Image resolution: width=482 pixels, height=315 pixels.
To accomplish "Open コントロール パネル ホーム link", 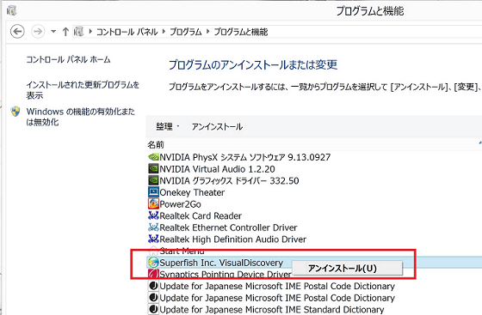I will point(68,59).
